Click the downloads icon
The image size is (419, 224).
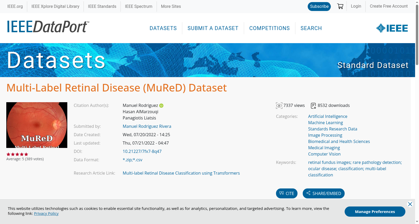tap(313, 106)
